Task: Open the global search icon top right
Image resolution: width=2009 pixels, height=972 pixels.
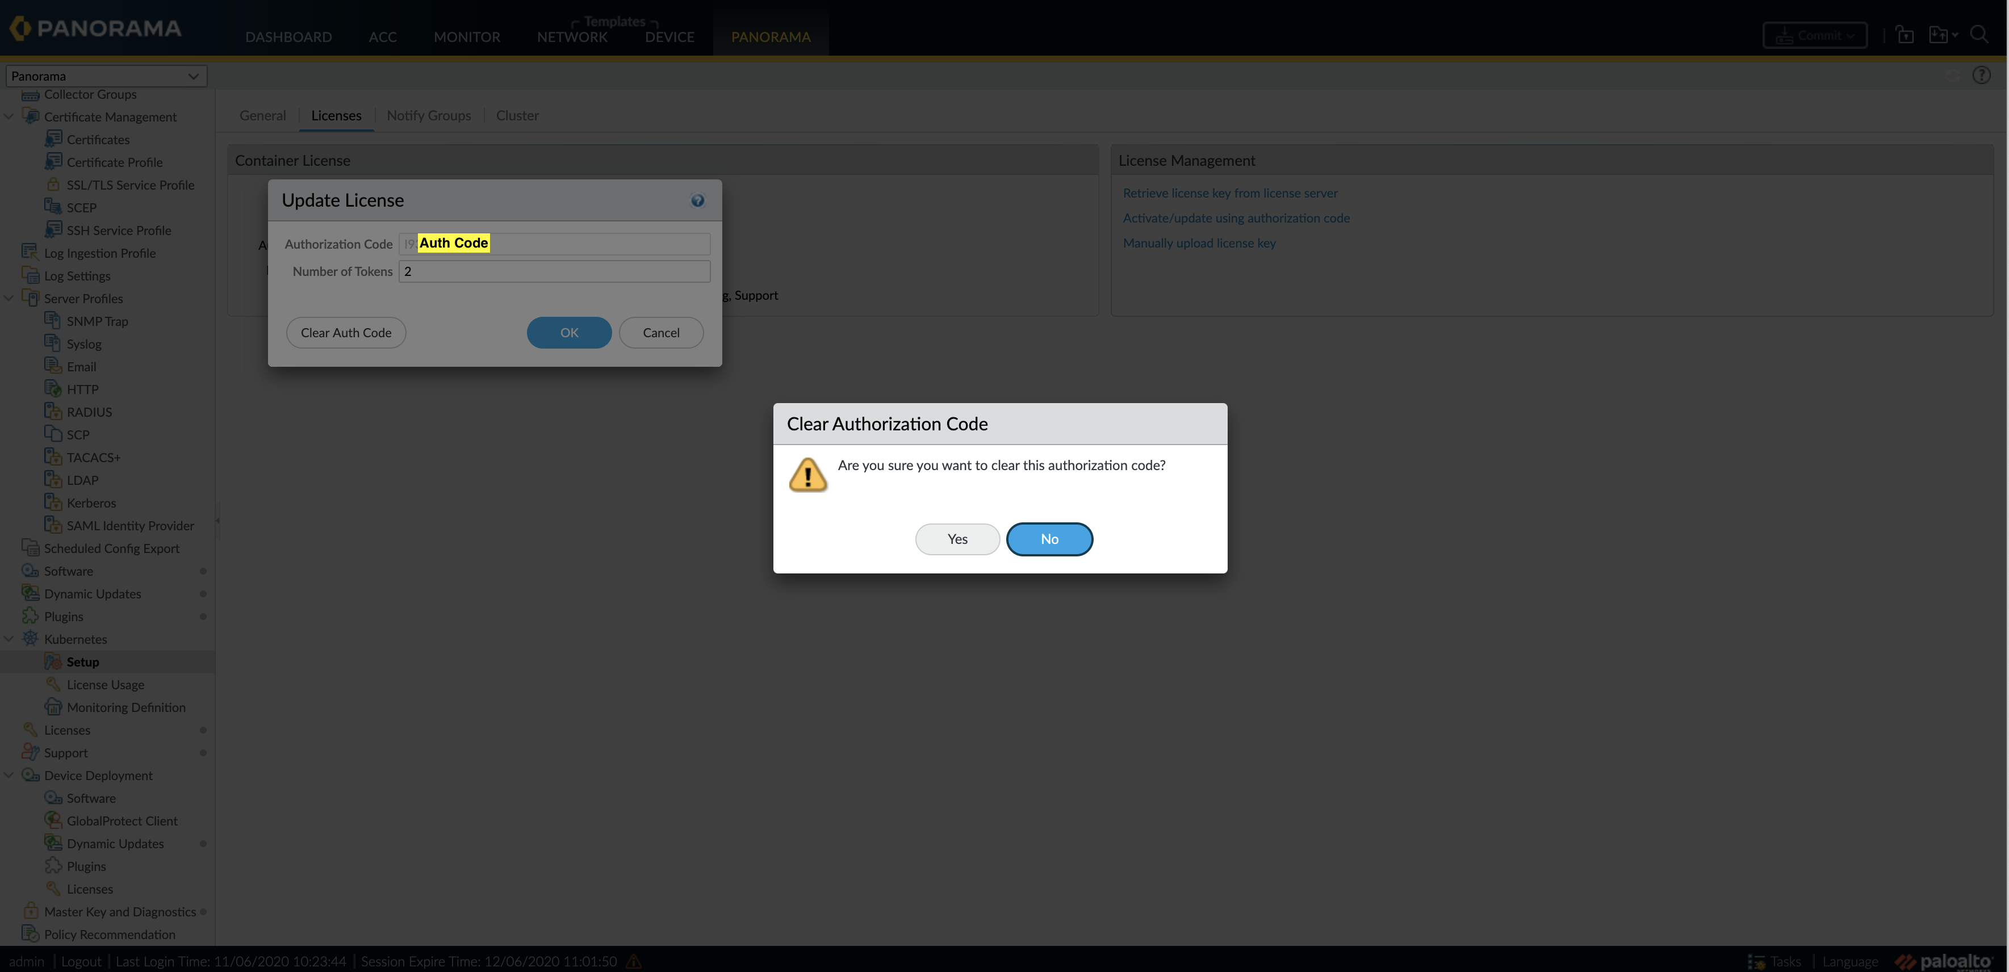Action: click(x=1981, y=34)
